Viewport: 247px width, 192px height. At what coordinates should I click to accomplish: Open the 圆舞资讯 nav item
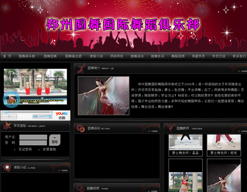click(x=158, y=56)
